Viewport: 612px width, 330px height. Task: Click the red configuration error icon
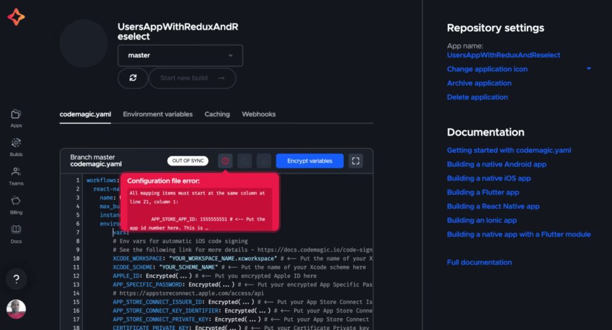(x=225, y=161)
